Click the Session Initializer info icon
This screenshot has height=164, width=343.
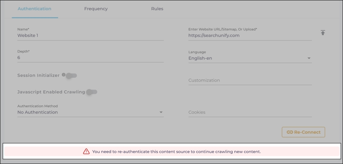(x=64, y=75)
